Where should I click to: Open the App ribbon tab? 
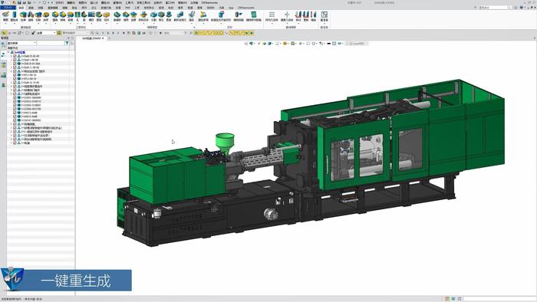231,8
